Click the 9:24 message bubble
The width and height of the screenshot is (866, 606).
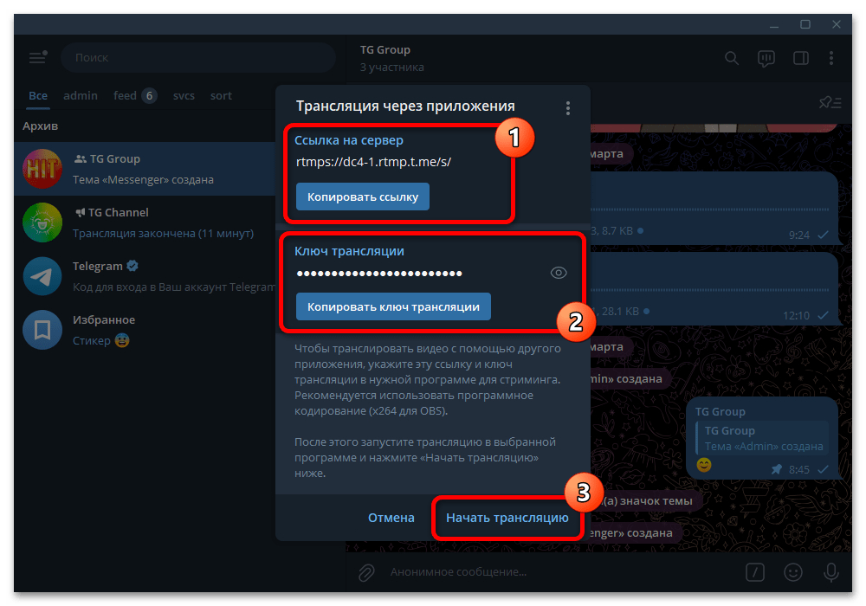pos(714,208)
